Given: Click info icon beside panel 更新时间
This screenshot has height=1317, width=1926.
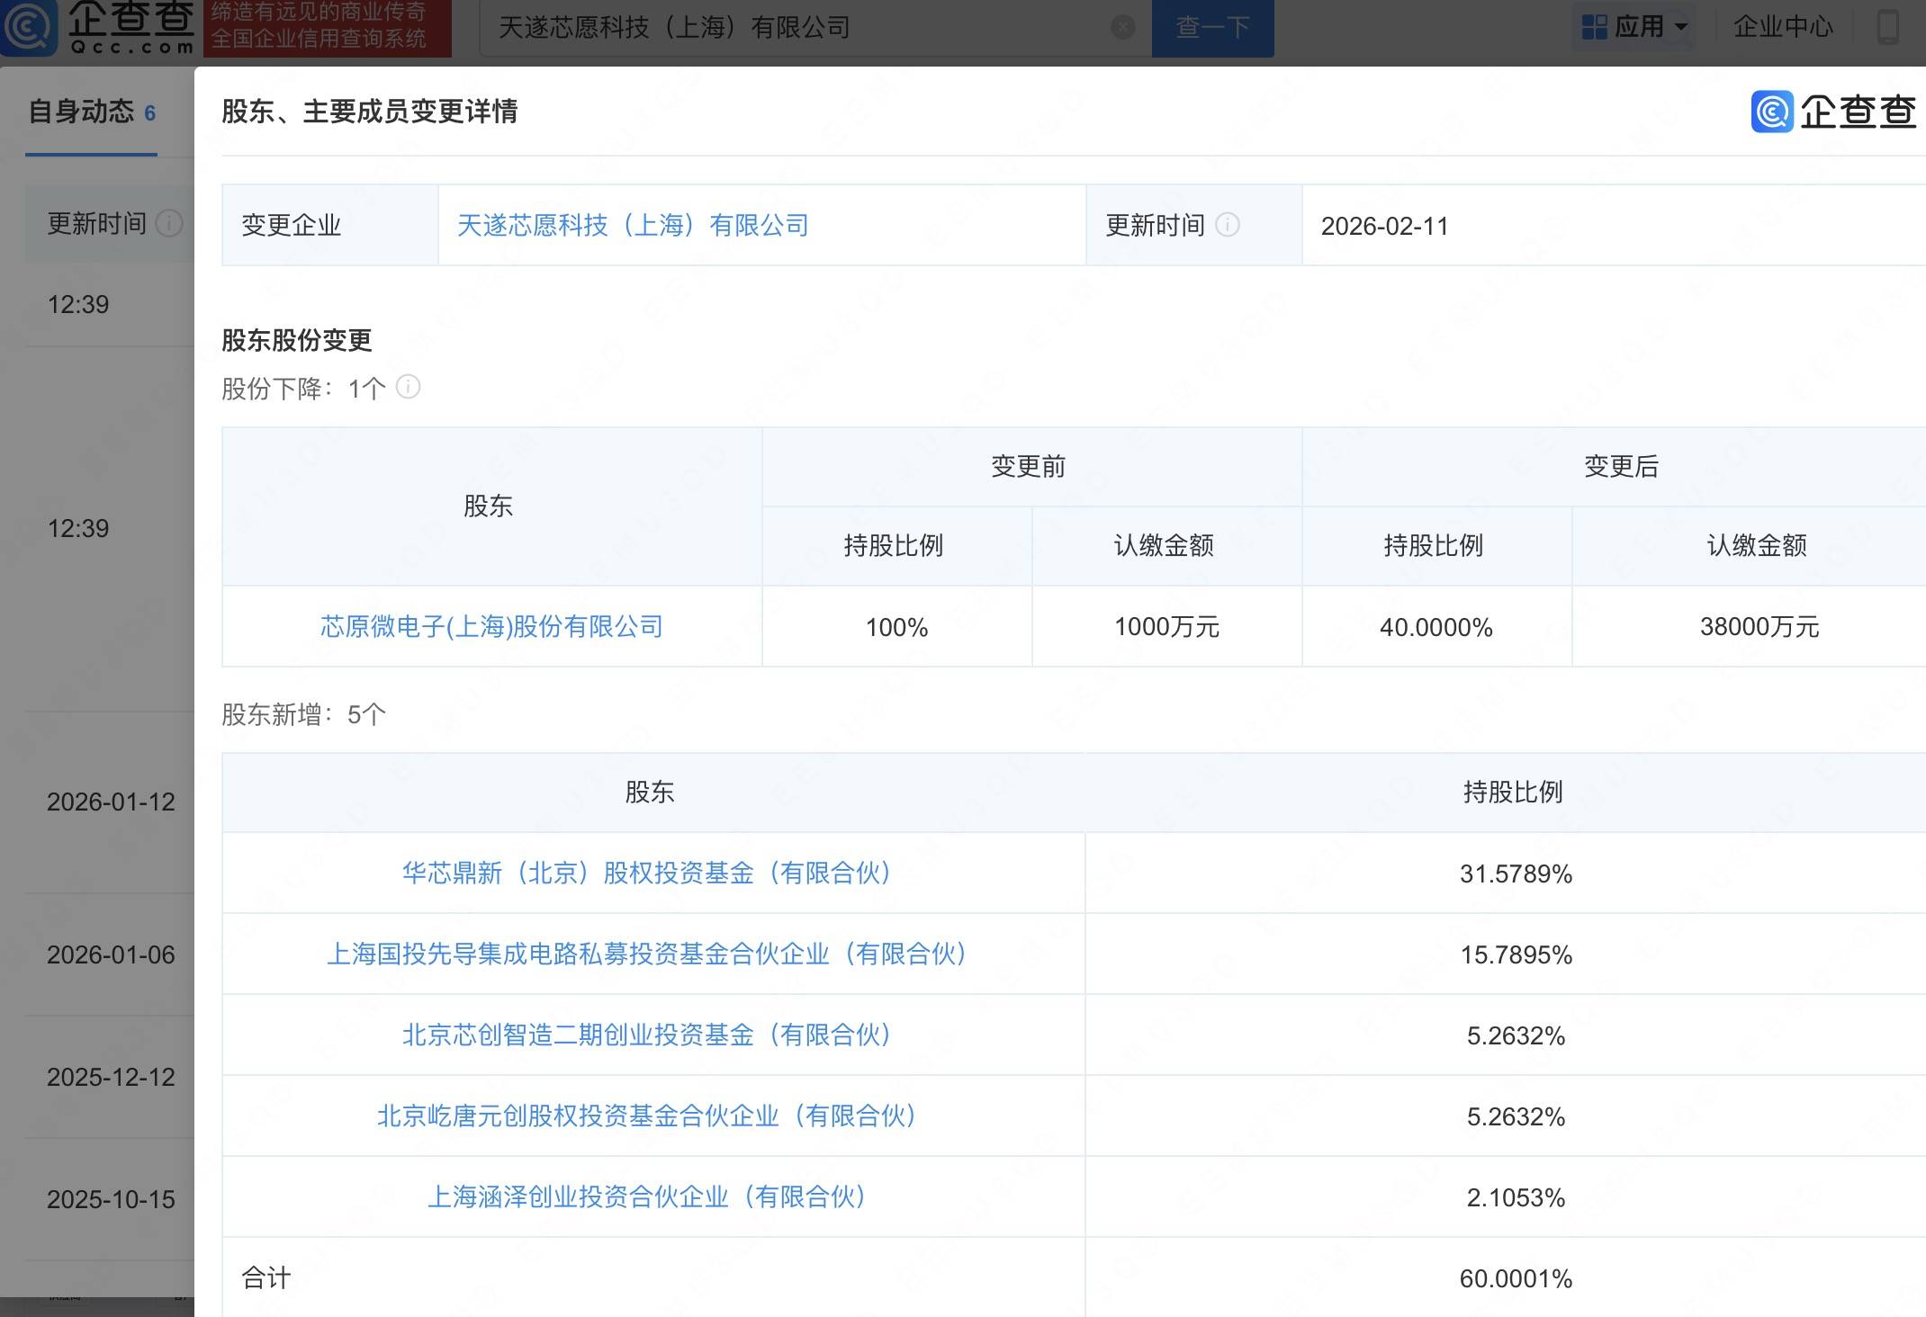Looking at the screenshot, I should tap(1228, 224).
